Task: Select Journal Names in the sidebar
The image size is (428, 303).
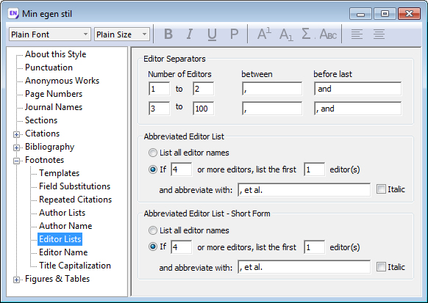Action: click(x=54, y=107)
